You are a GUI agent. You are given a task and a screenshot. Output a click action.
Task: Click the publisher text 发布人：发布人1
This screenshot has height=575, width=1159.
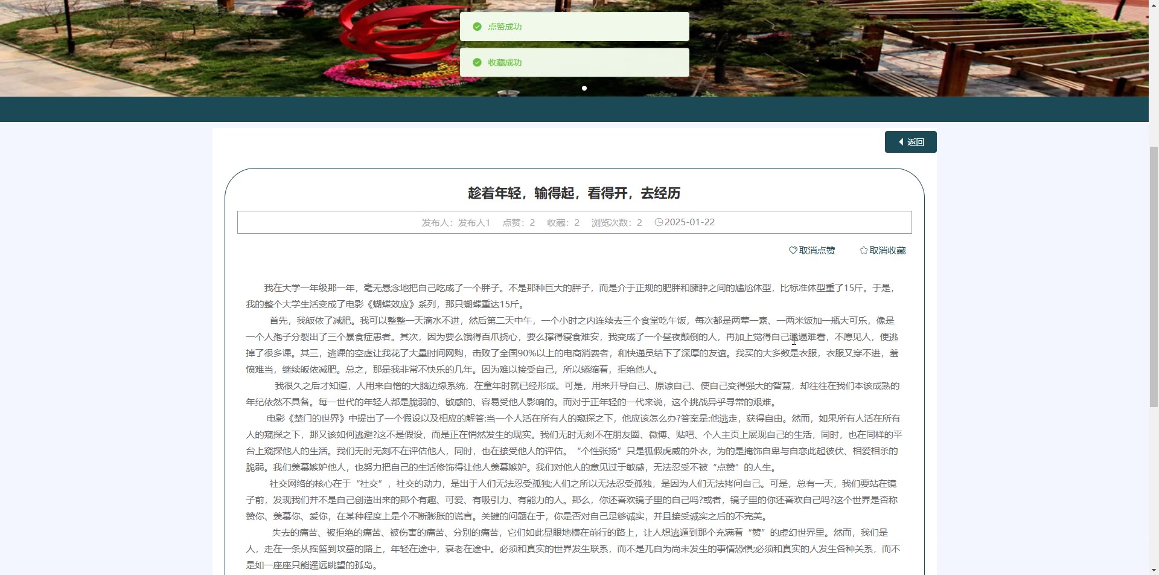coord(456,223)
